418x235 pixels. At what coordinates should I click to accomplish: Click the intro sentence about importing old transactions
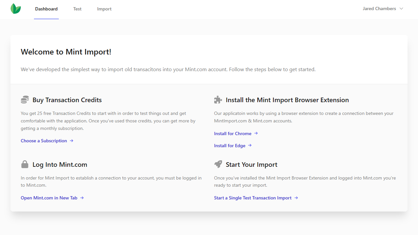click(x=168, y=69)
